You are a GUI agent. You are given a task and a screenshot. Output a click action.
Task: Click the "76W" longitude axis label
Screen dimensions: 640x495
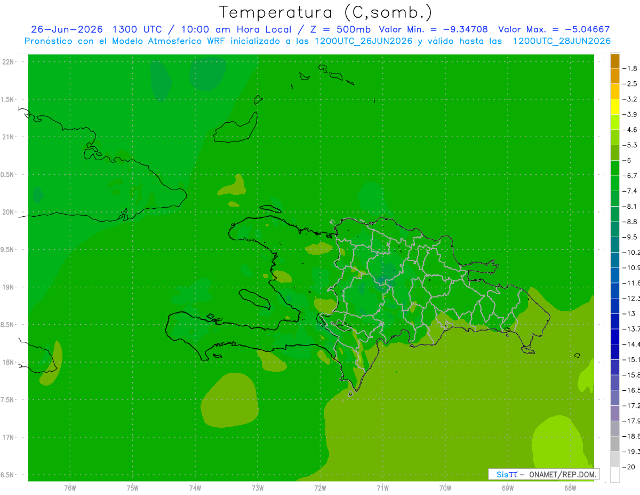click(70, 488)
